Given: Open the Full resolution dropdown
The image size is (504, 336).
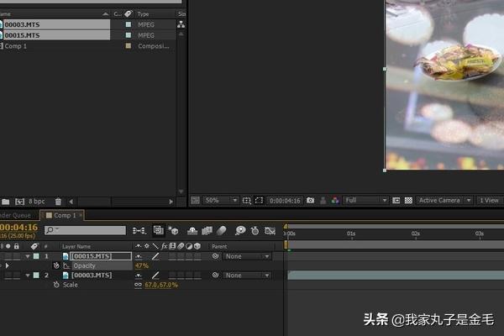Looking at the screenshot, I should [365, 200].
